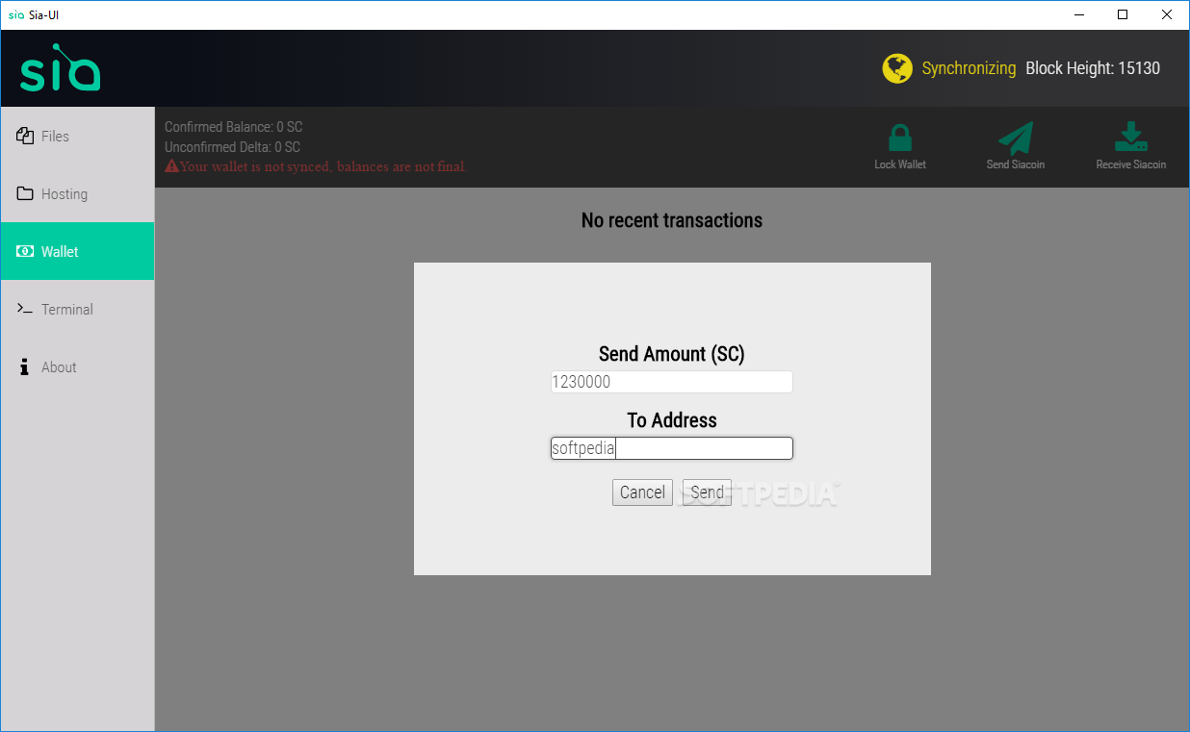1190x732 pixels.
Task: Click the Sia logo in the header
Action: pyautogui.click(x=61, y=67)
